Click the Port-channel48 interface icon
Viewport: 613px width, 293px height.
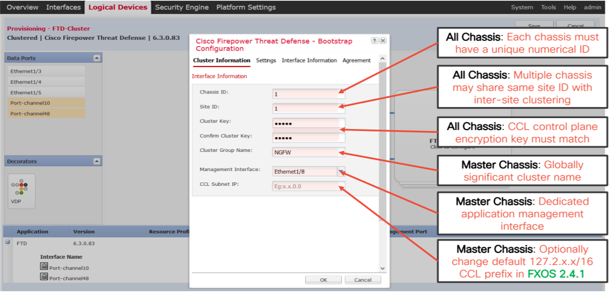tap(44, 277)
